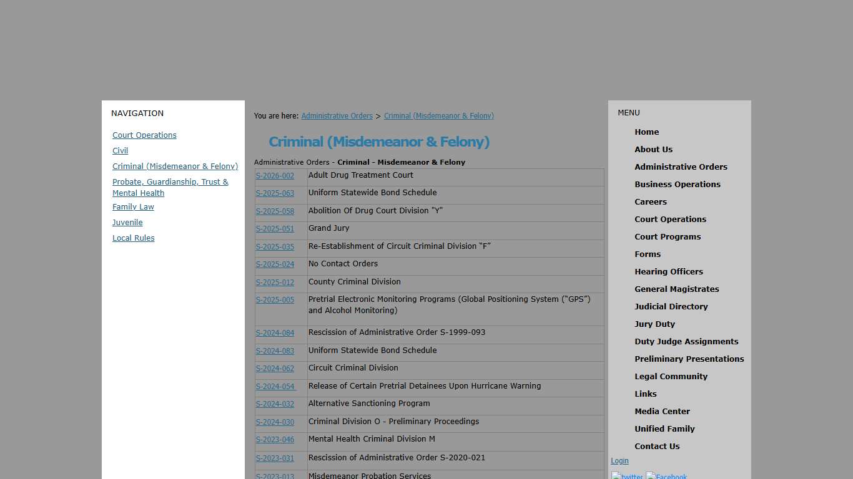Select Civil from the navigation panel
Screen dimensions: 853x479
pyautogui.click(x=120, y=150)
